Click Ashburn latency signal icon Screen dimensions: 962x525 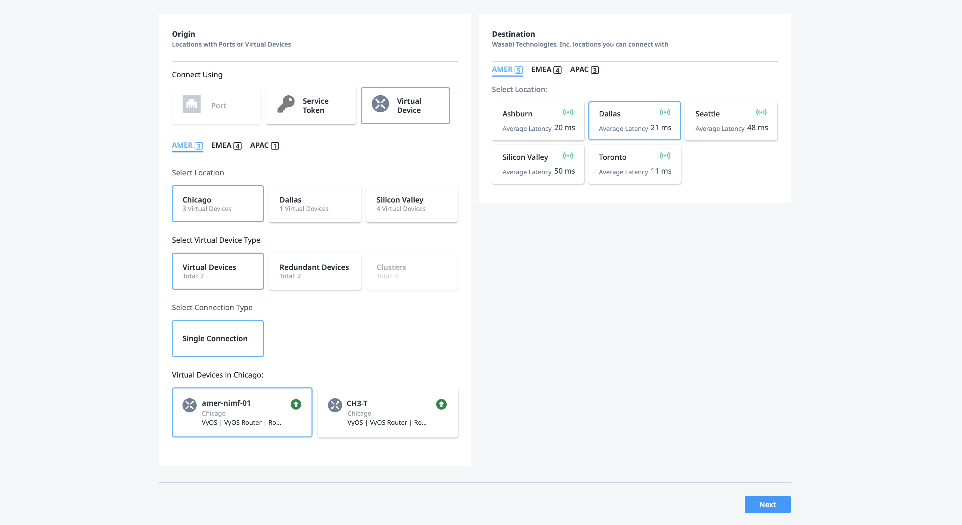coord(568,112)
